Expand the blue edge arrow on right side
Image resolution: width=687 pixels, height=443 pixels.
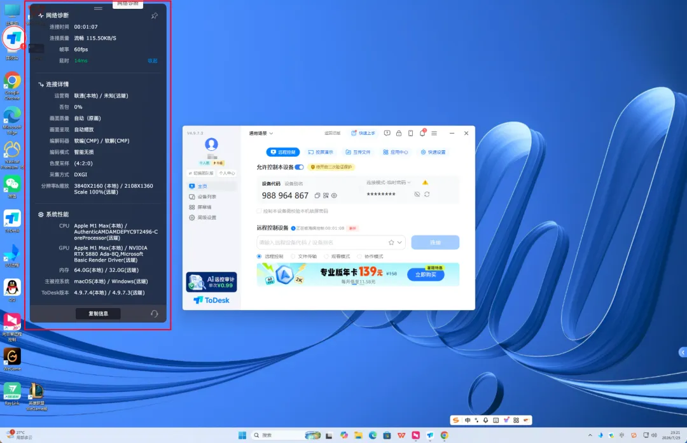point(683,352)
